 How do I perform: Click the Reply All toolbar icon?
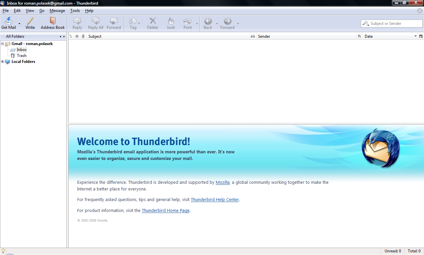(x=96, y=21)
